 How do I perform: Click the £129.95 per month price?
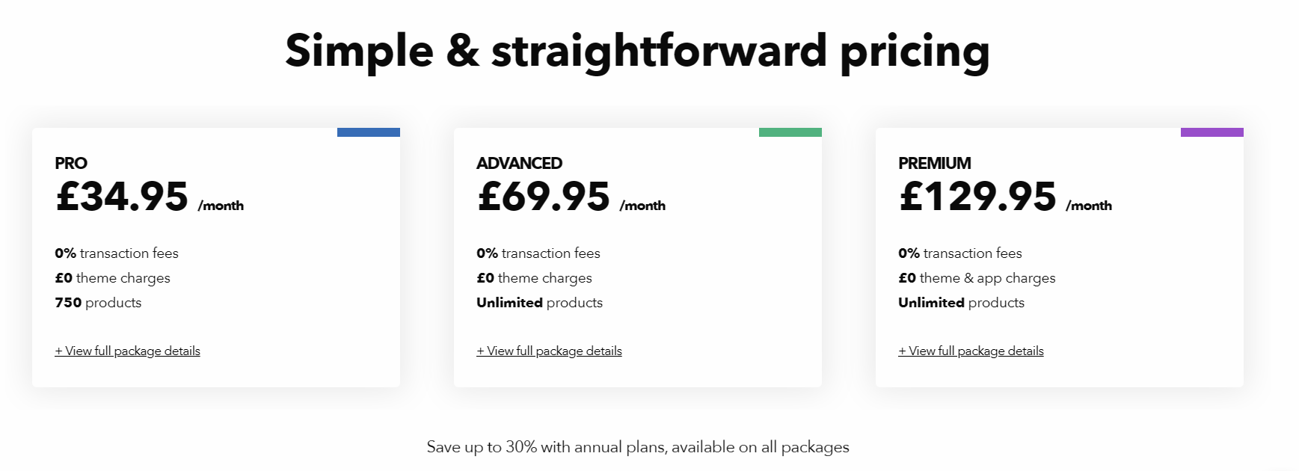[x=1005, y=197]
